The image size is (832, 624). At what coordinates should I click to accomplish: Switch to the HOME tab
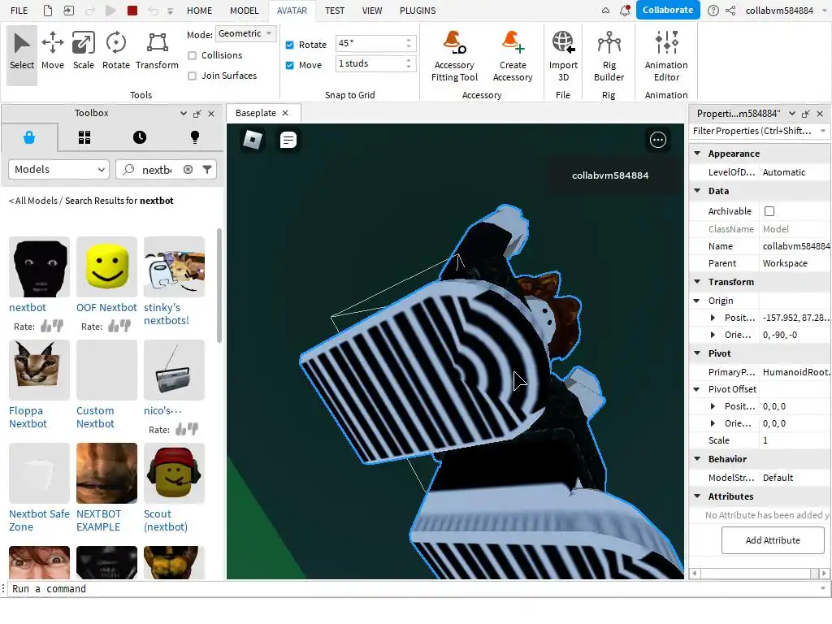tap(199, 11)
